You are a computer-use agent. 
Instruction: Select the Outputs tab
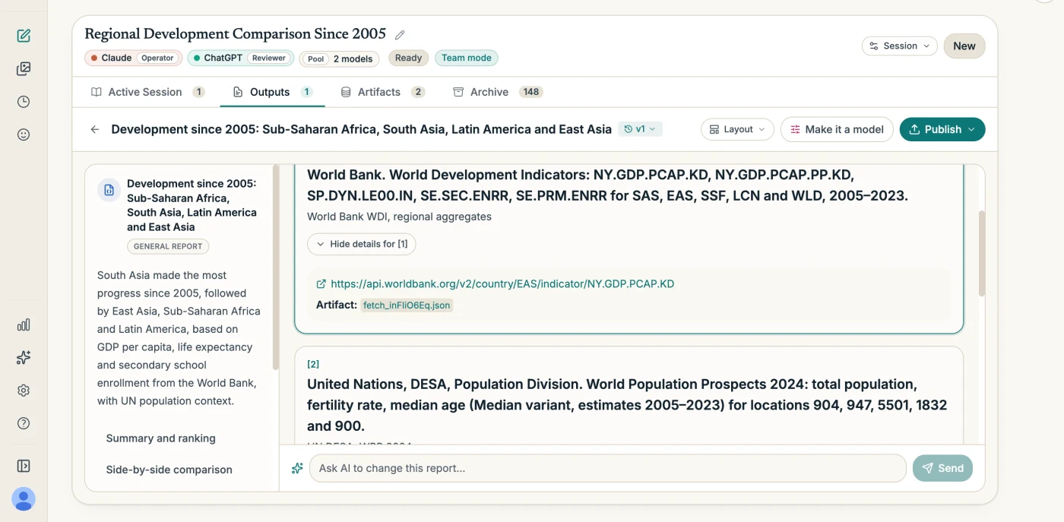click(x=273, y=92)
